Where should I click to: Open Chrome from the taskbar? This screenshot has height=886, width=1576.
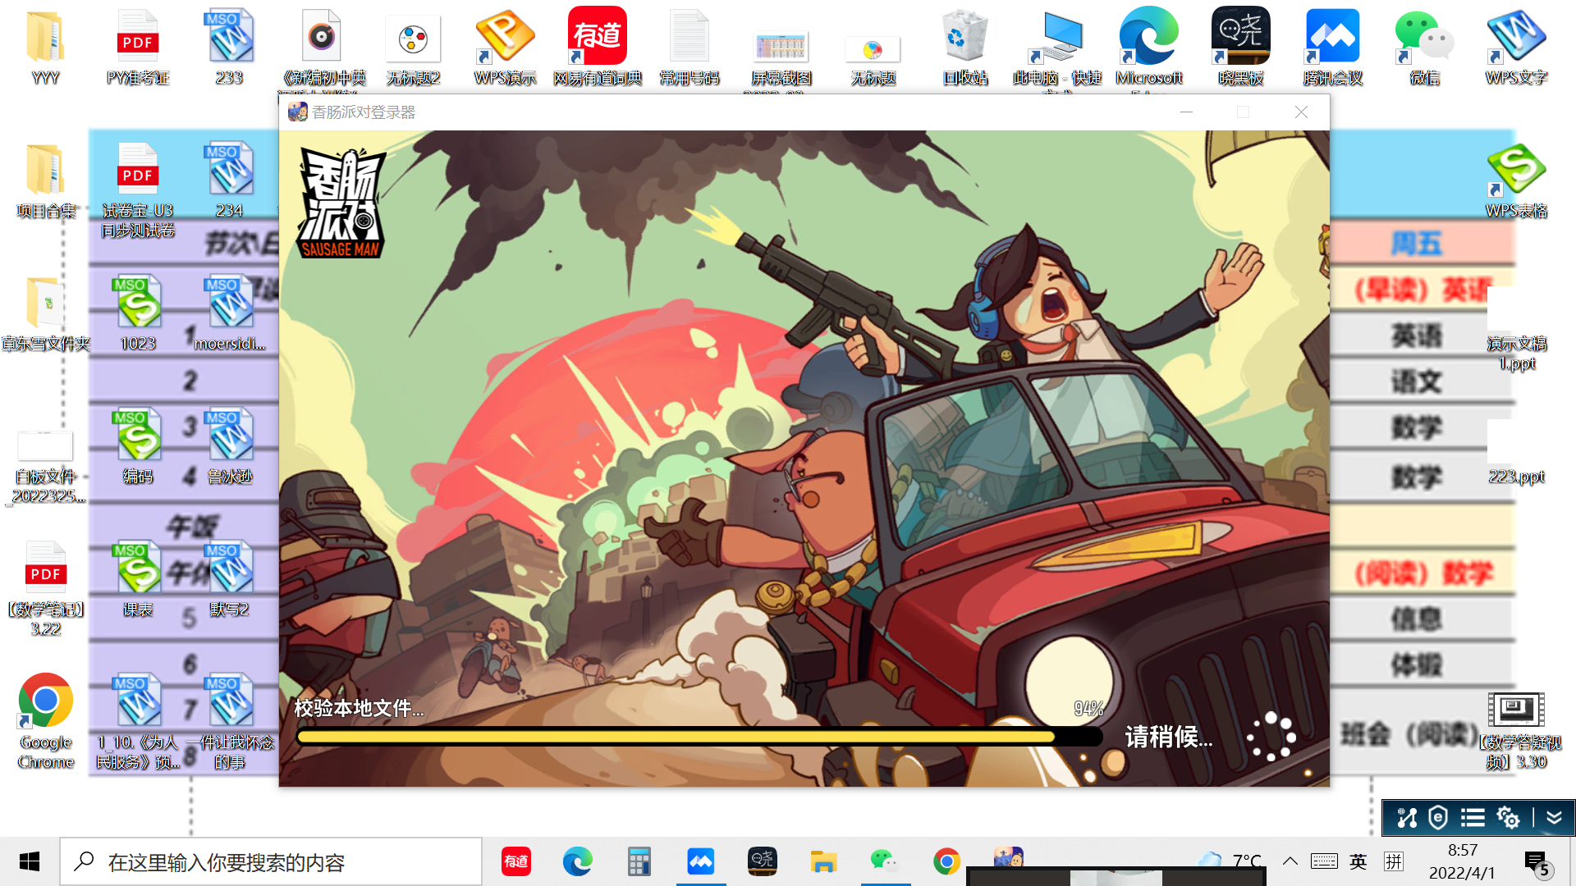click(x=946, y=861)
